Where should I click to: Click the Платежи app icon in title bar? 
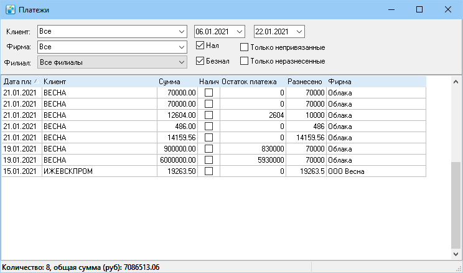[11, 10]
